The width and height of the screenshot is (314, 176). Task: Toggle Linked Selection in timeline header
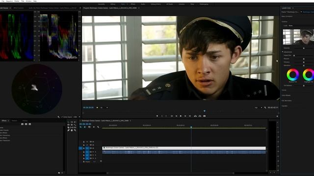(x=89, y=127)
